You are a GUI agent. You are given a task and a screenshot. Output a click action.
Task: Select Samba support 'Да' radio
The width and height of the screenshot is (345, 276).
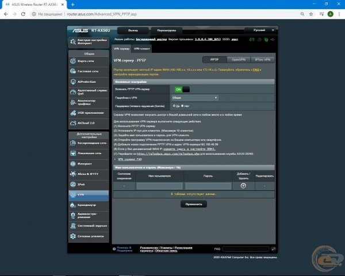(174, 106)
